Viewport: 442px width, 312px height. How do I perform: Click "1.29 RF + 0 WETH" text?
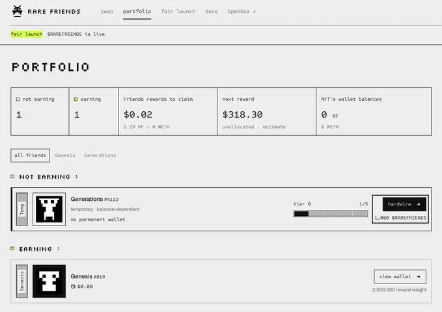pyautogui.click(x=146, y=127)
